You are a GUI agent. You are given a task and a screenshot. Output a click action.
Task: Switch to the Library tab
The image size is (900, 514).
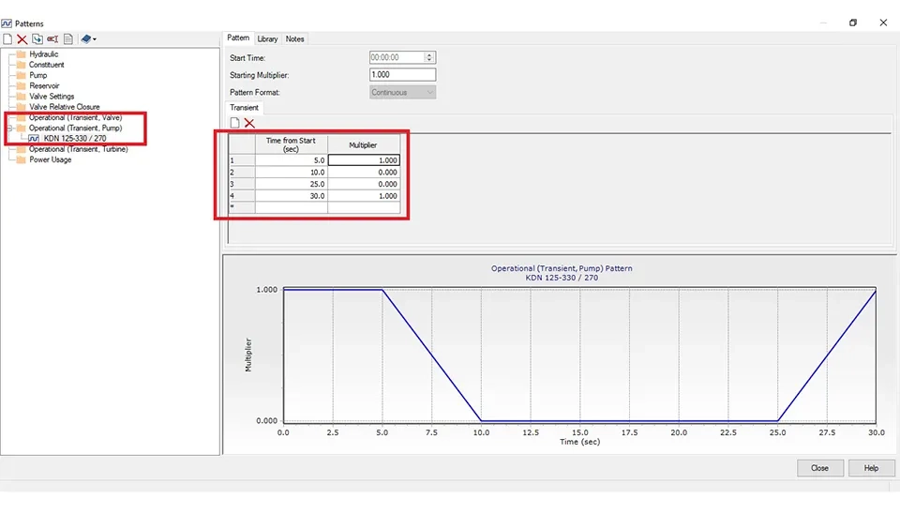point(267,38)
